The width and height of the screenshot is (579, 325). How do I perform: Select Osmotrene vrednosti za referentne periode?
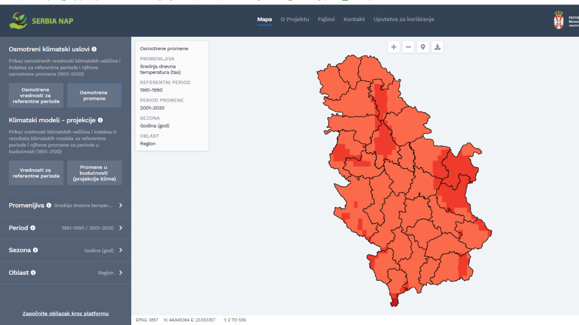36,95
